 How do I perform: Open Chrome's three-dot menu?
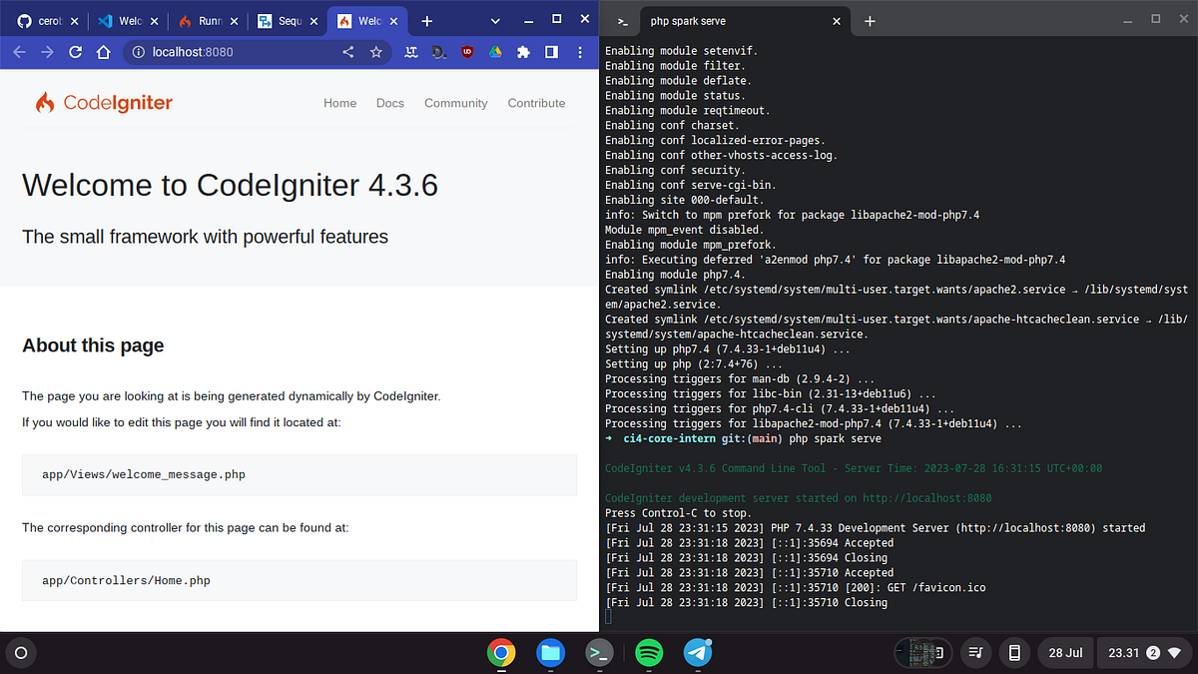point(580,52)
